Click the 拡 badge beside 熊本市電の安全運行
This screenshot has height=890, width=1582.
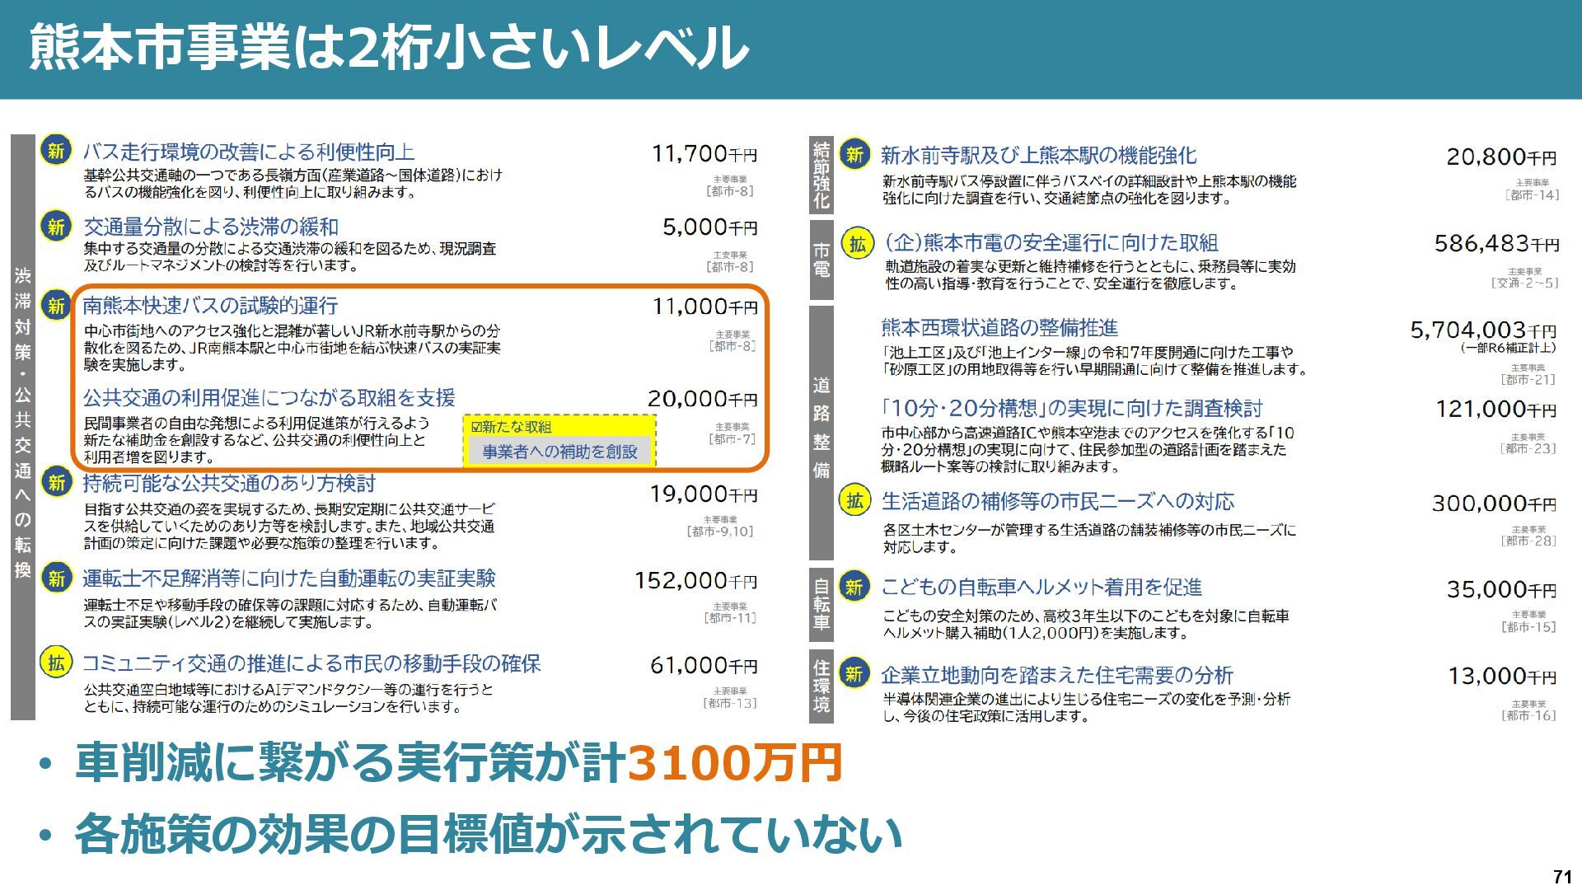(857, 244)
